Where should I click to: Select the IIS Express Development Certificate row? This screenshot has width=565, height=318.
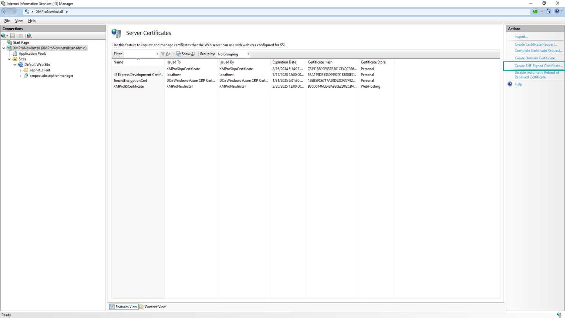[253, 75]
